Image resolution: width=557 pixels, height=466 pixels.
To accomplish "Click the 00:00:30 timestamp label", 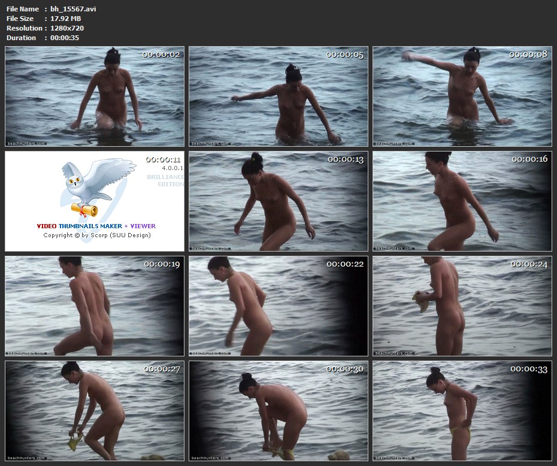I will tap(345, 369).
